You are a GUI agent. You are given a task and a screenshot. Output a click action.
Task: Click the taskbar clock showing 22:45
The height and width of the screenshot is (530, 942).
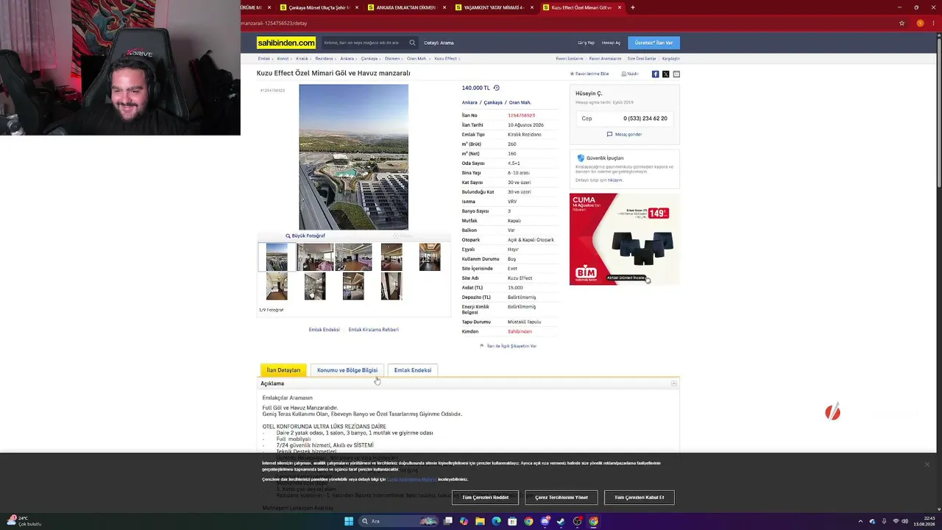point(924,521)
